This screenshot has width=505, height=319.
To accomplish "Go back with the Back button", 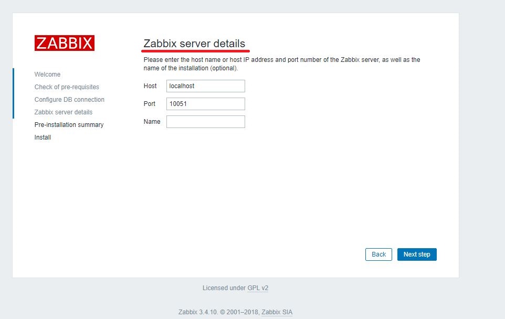I will [x=378, y=254].
